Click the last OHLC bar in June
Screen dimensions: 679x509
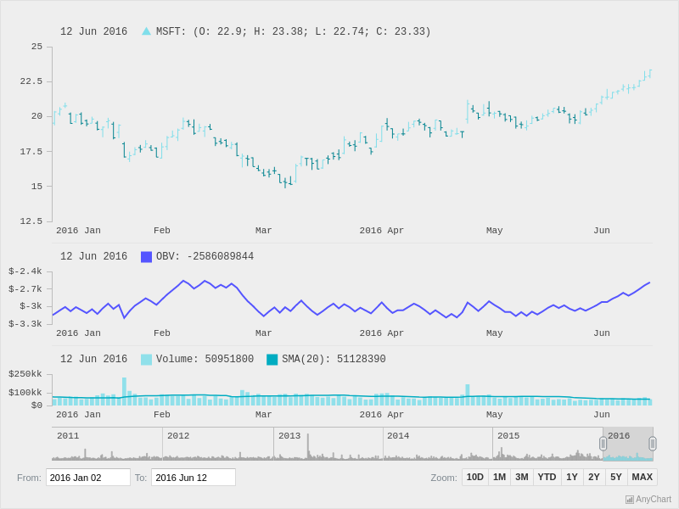650,74
